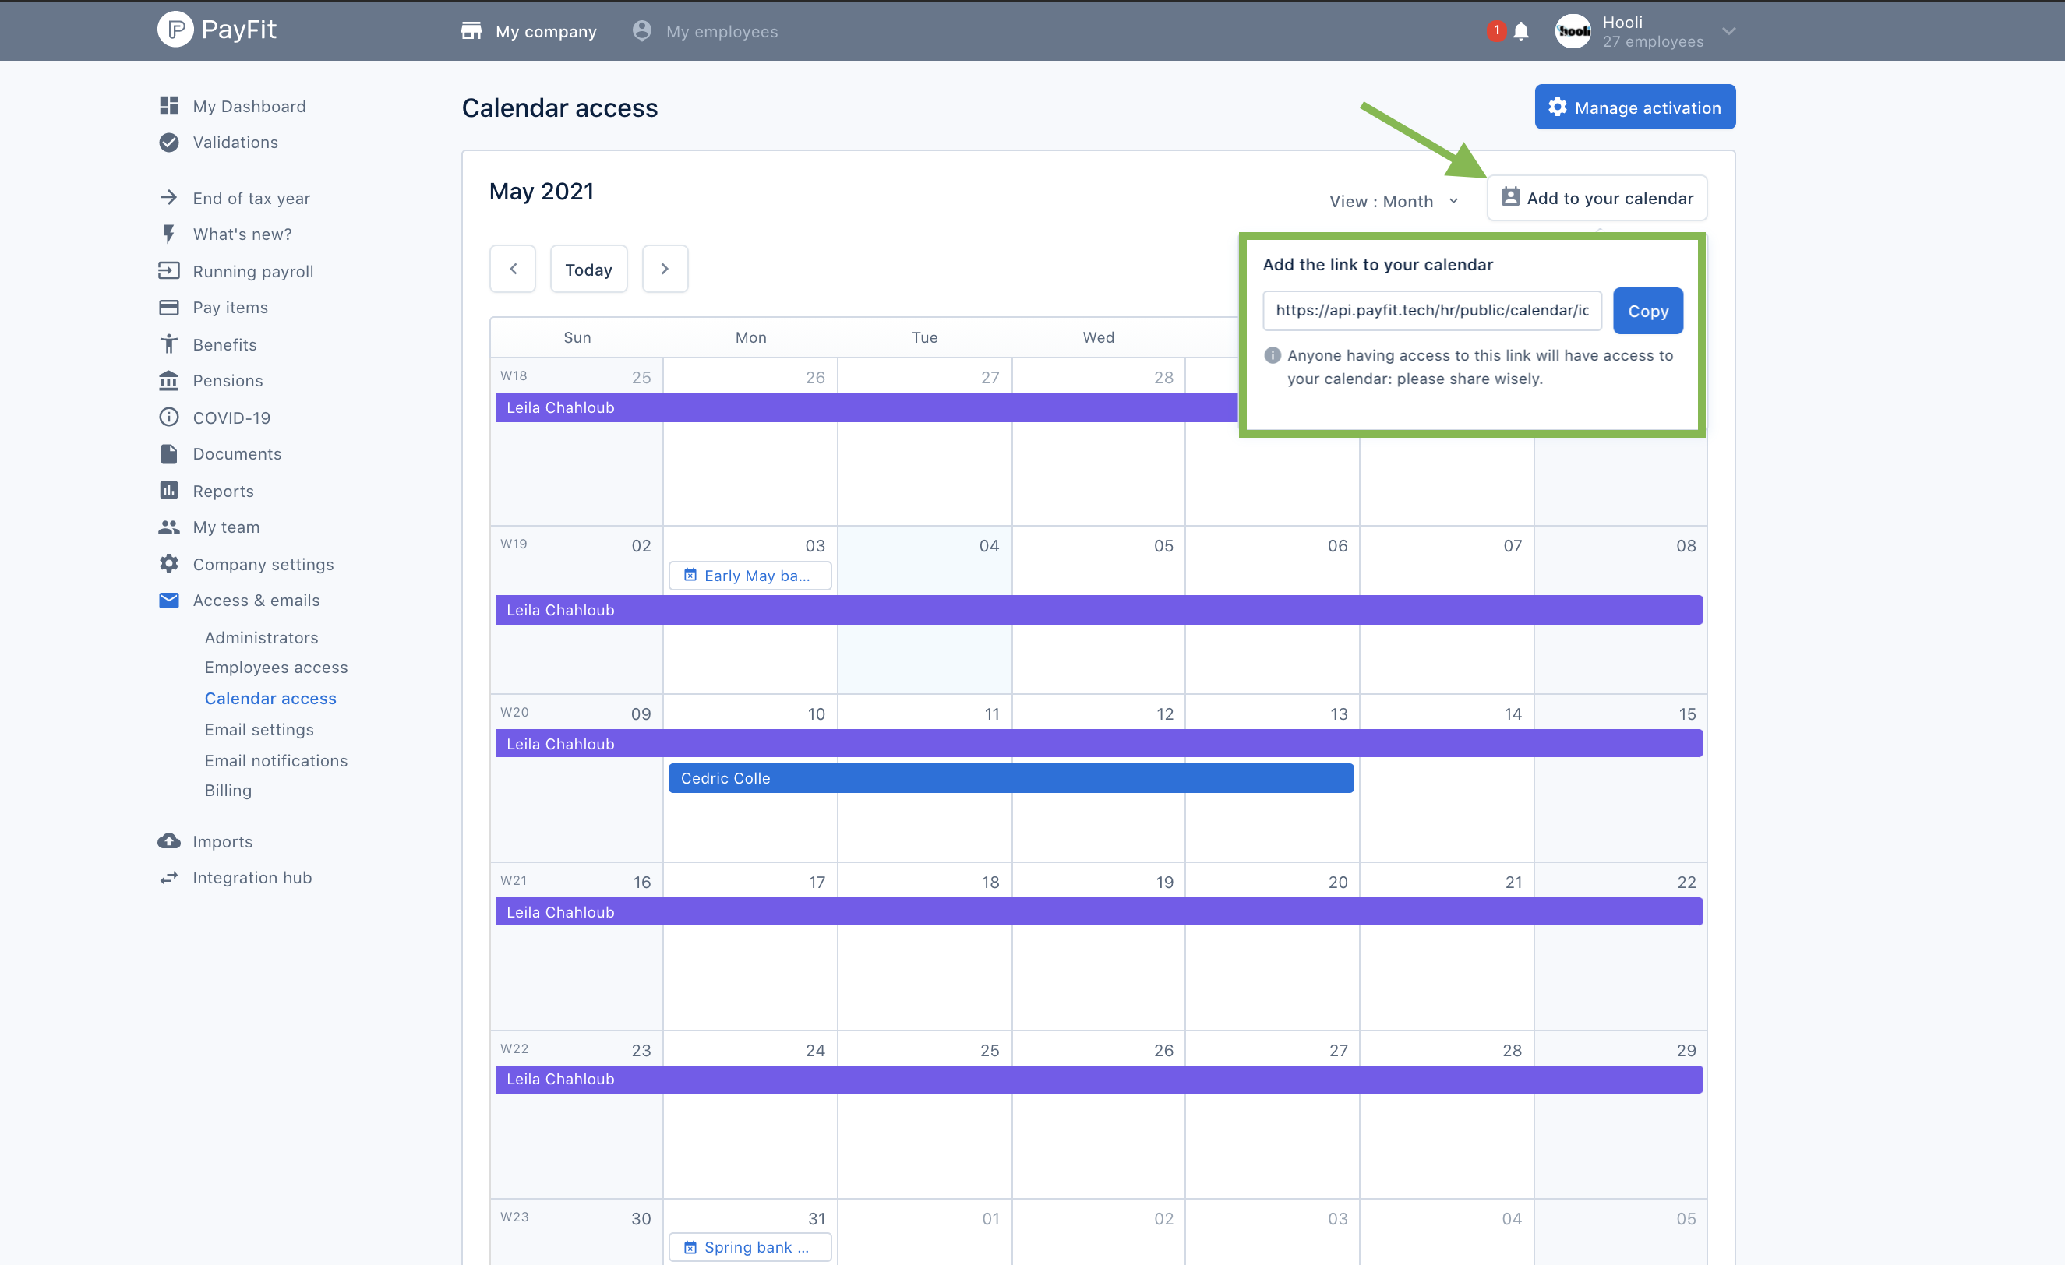Click the May 2021 heading

(542, 192)
